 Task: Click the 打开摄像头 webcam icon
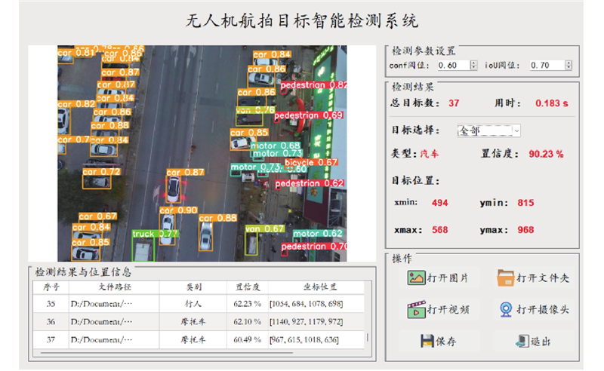[506, 309]
